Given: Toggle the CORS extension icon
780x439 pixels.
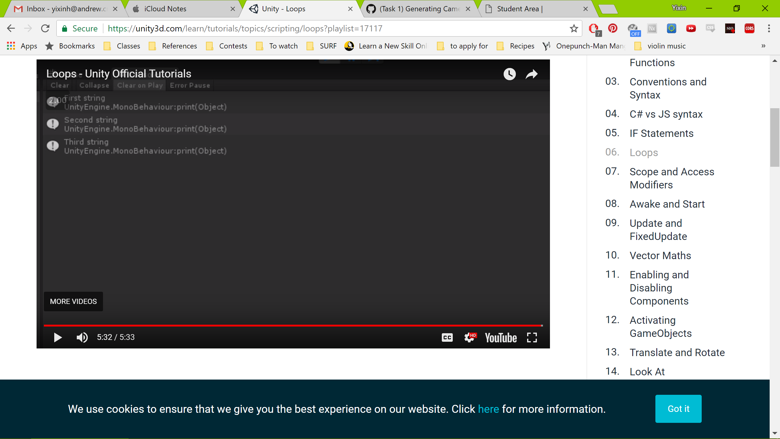Looking at the screenshot, I should [x=750, y=28].
